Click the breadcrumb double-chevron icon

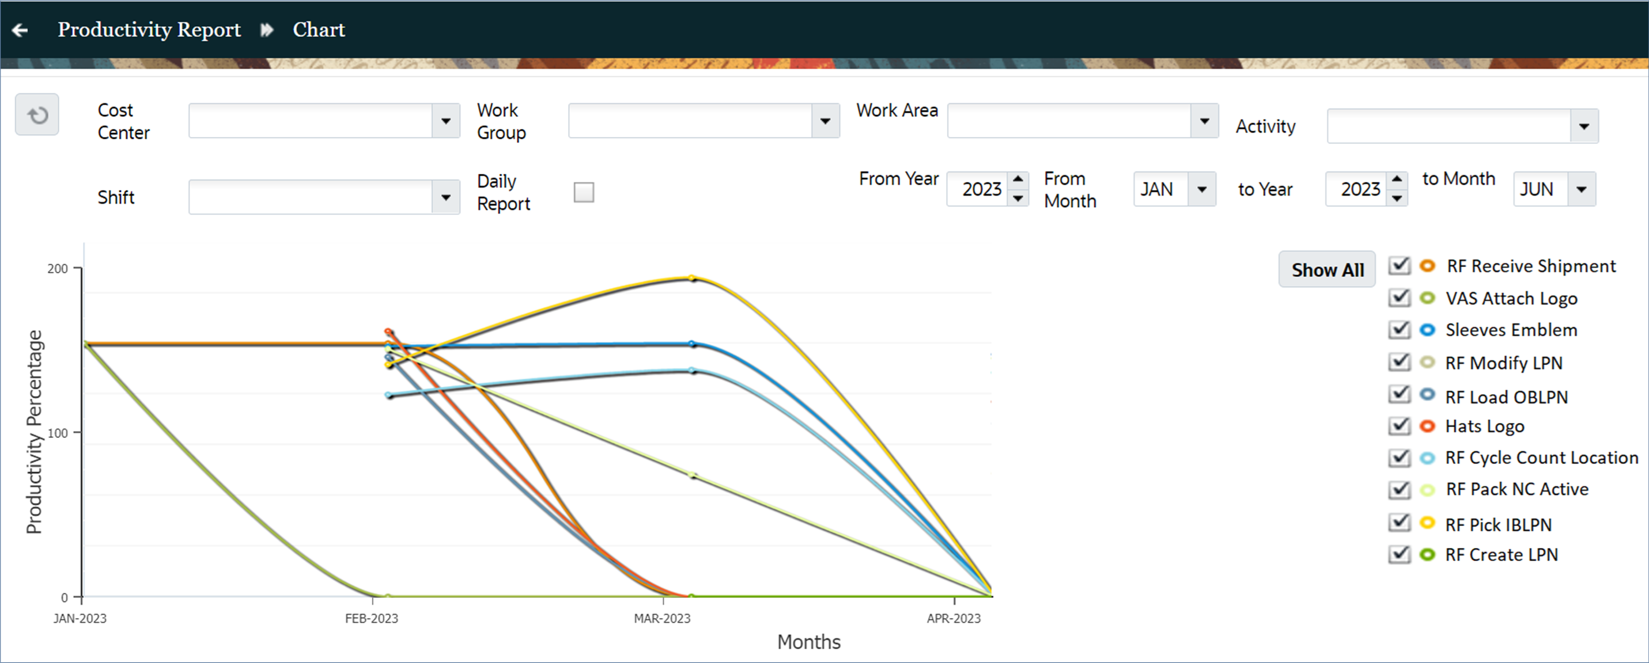coord(267,30)
